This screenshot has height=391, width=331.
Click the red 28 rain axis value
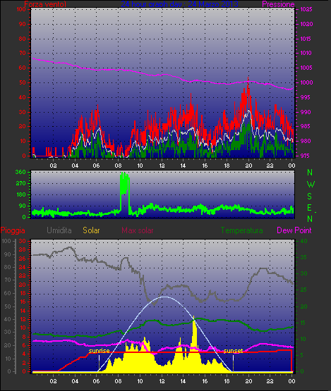point(23,250)
